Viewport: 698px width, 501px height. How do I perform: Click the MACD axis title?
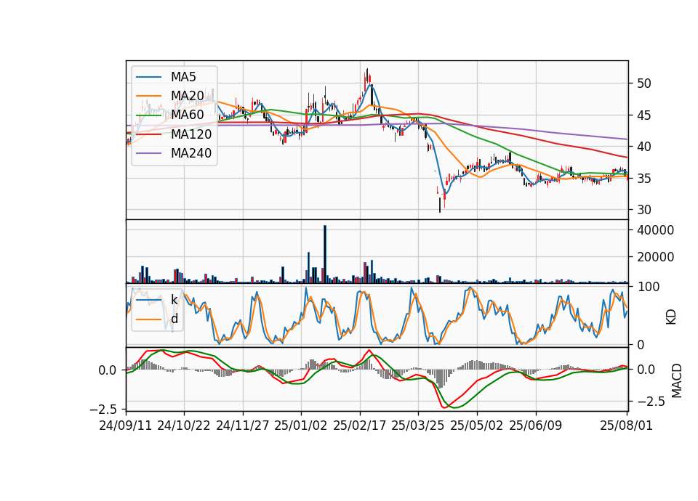click(x=677, y=380)
